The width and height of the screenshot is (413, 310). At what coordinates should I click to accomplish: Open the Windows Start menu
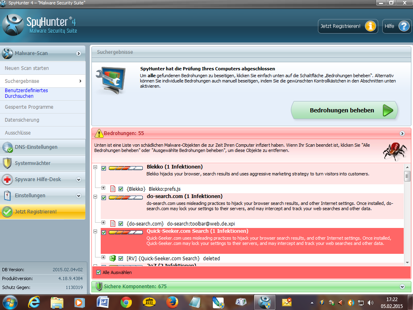(10, 303)
